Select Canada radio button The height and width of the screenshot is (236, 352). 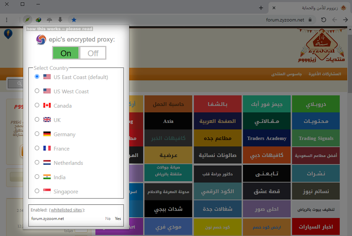(37, 105)
